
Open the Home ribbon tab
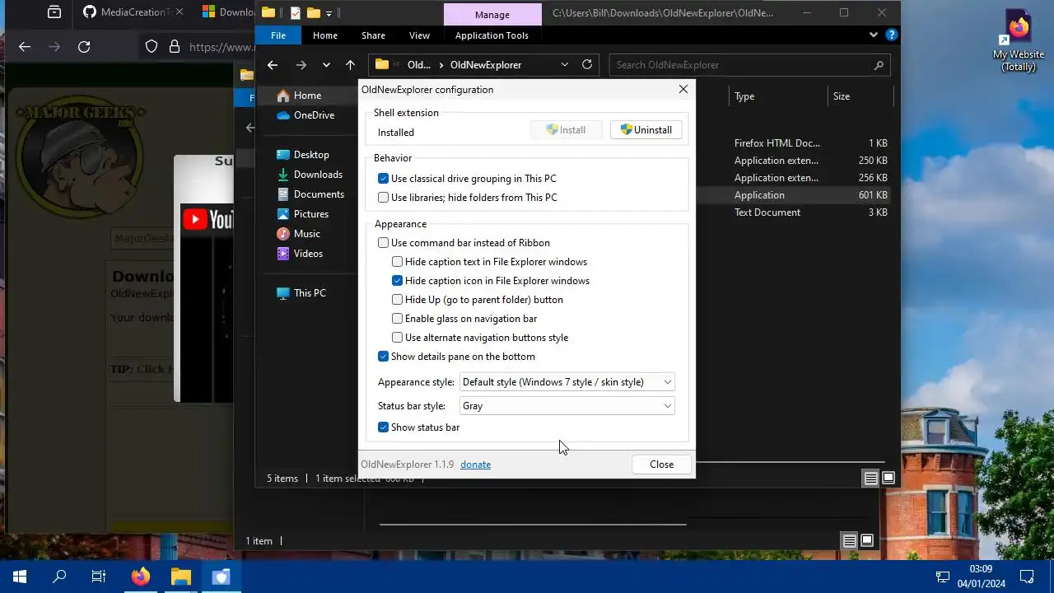[325, 35]
